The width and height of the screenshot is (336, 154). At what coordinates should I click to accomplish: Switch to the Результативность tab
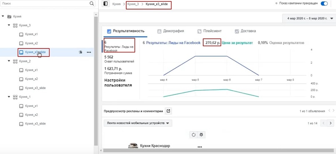125,31
